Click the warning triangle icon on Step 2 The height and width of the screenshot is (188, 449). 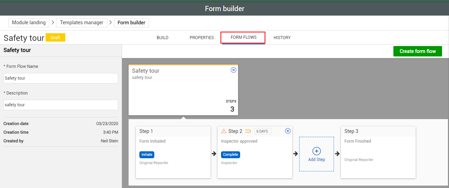pyautogui.click(x=224, y=131)
